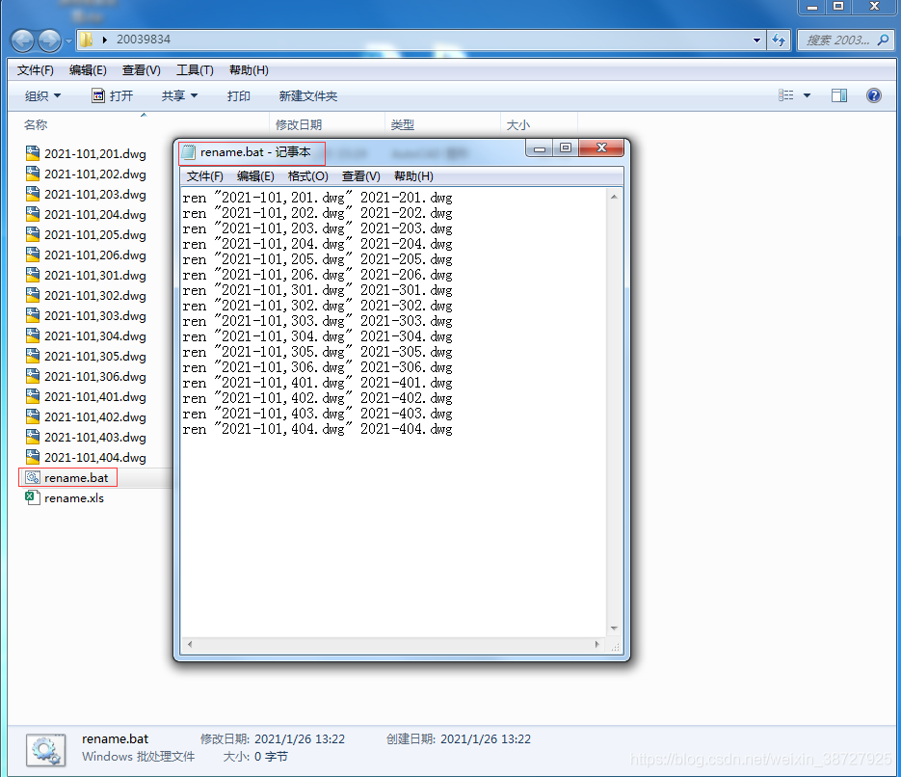The height and width of the screenshot is (777, 901).
Task: Open the Explorer 帮助(H) menu
Action: pos(249,70)
